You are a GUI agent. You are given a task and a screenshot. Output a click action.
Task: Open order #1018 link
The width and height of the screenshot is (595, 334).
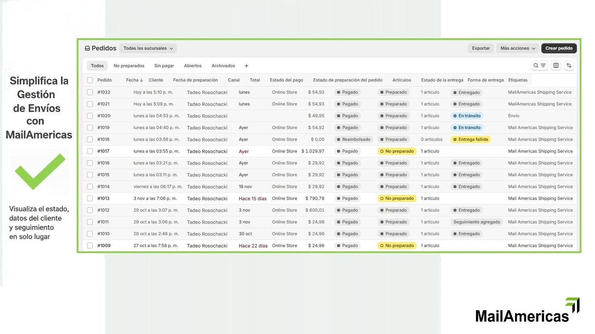tap(103, 140)
